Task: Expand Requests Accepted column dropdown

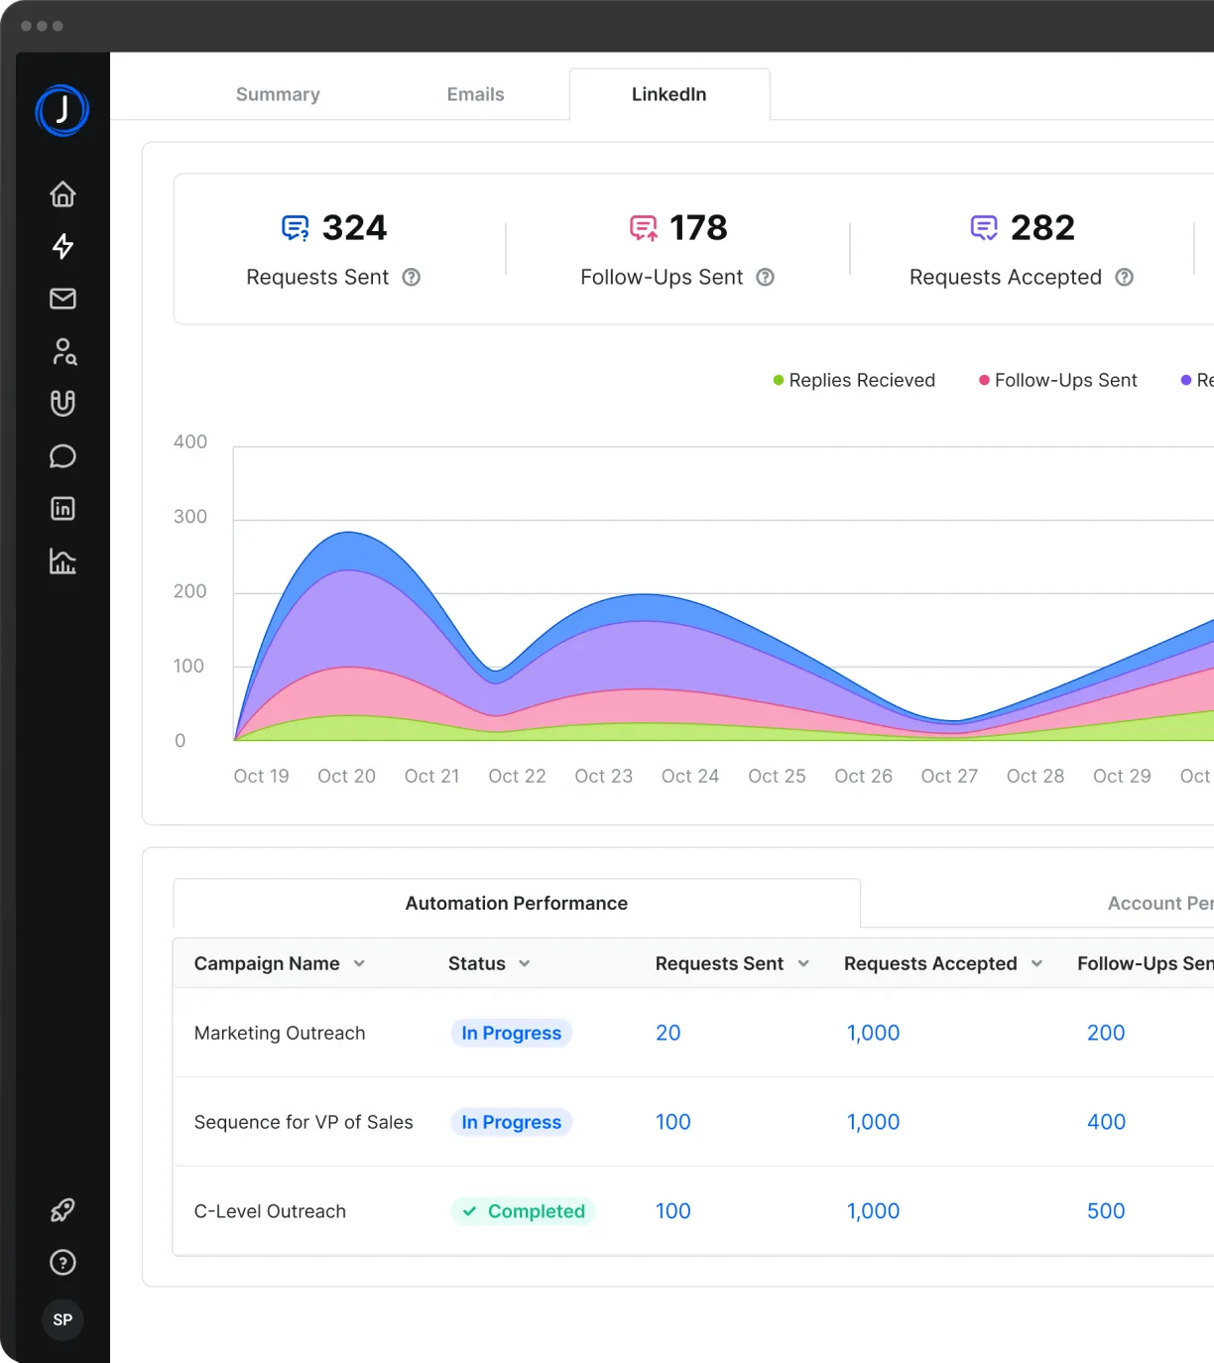Action: pyautogui.click(x=1036, y=964)
